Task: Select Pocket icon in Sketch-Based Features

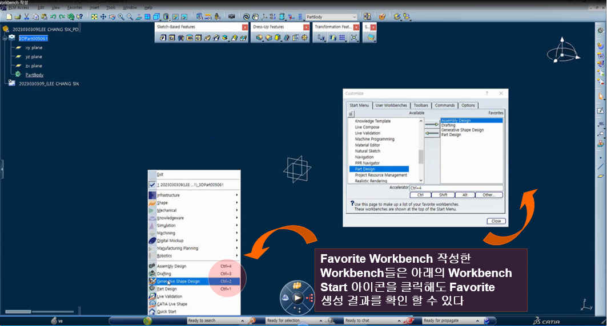Action: 171,38
